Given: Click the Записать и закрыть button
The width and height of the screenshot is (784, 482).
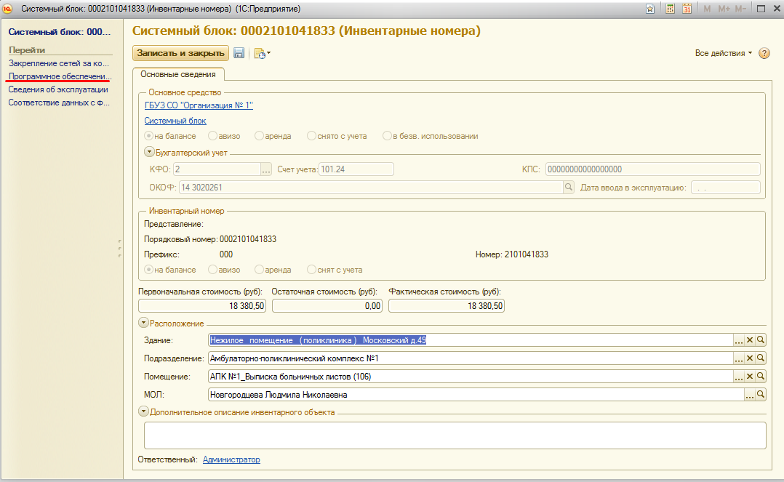Looking at the screenshot, I should coord(180,53).
